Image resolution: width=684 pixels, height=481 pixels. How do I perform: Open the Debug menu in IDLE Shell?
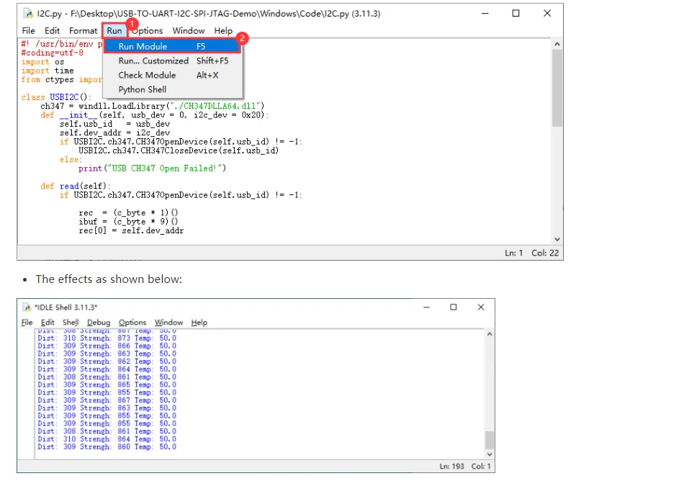[x=99, y=323]
